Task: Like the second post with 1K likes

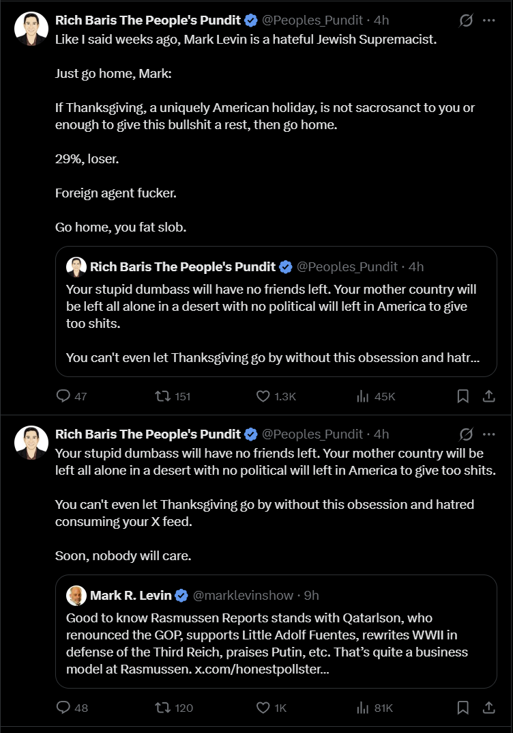Action: coord(272,708)
